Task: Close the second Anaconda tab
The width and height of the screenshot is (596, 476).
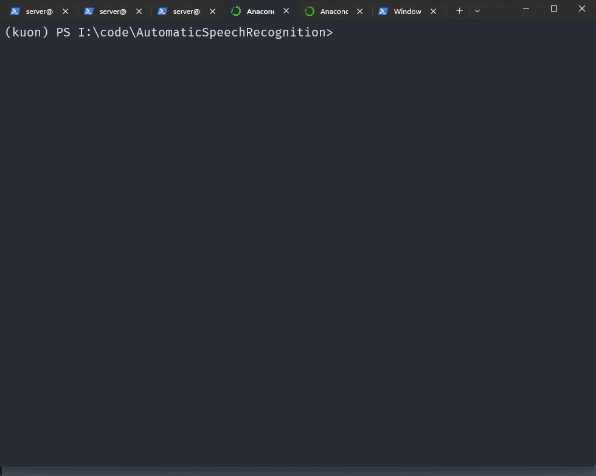Action: pos(359,12)
